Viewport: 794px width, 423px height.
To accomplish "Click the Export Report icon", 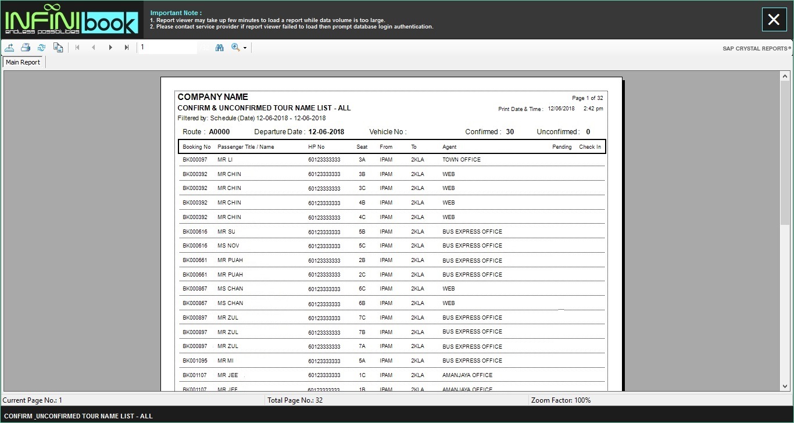I will coord(10,48).
